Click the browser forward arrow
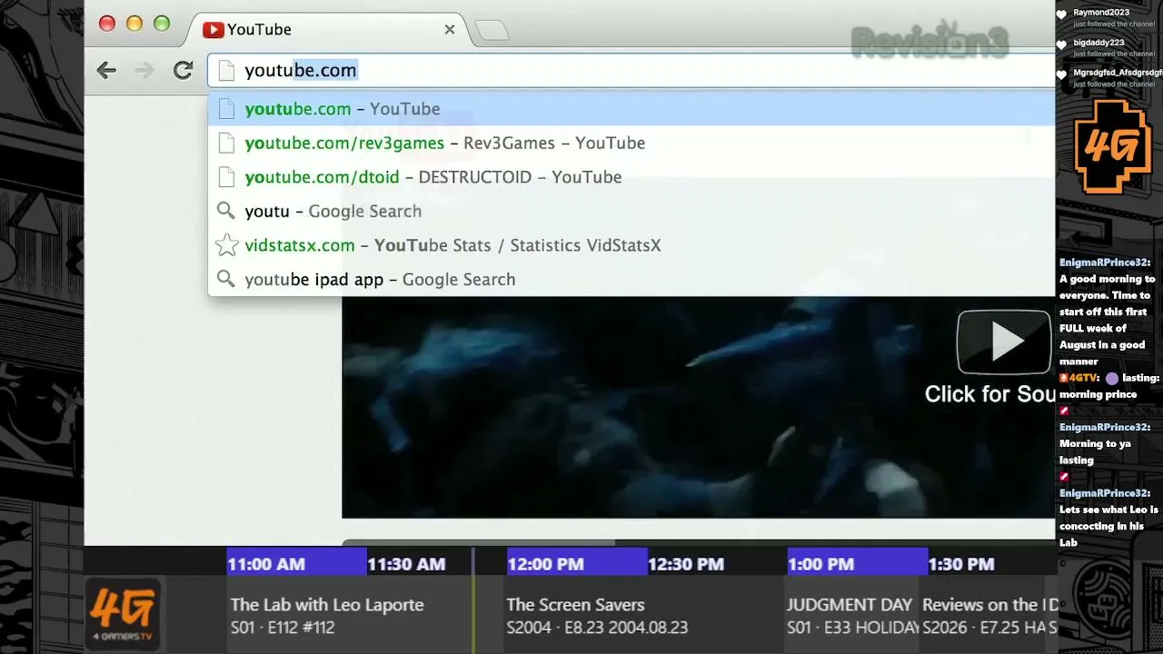 click(x=144, y=71)
